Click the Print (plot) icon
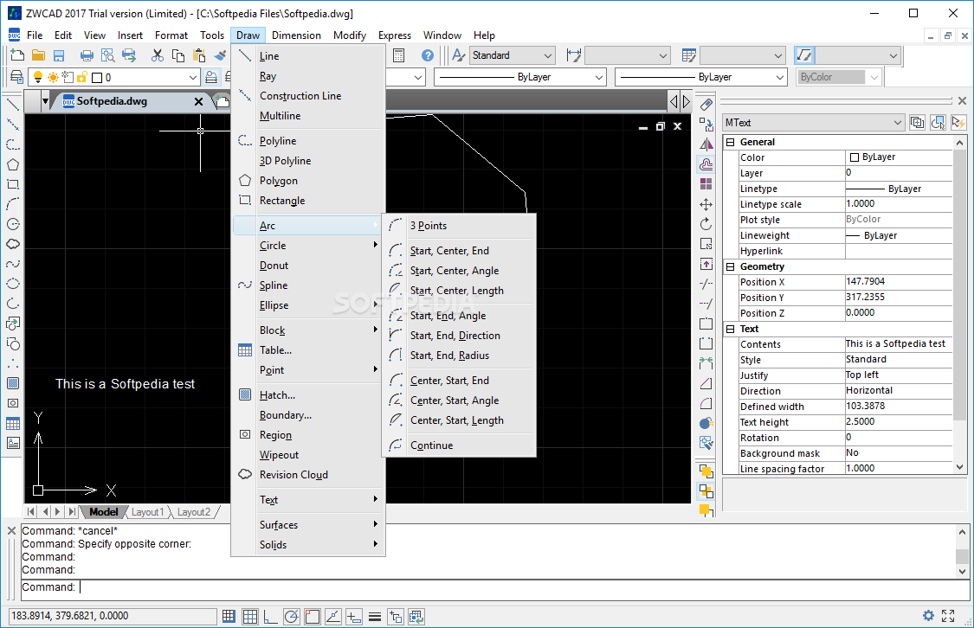Image resolution: width=974 pixels, height=628 pixels. pyautogui.click(x=87, y=55)
